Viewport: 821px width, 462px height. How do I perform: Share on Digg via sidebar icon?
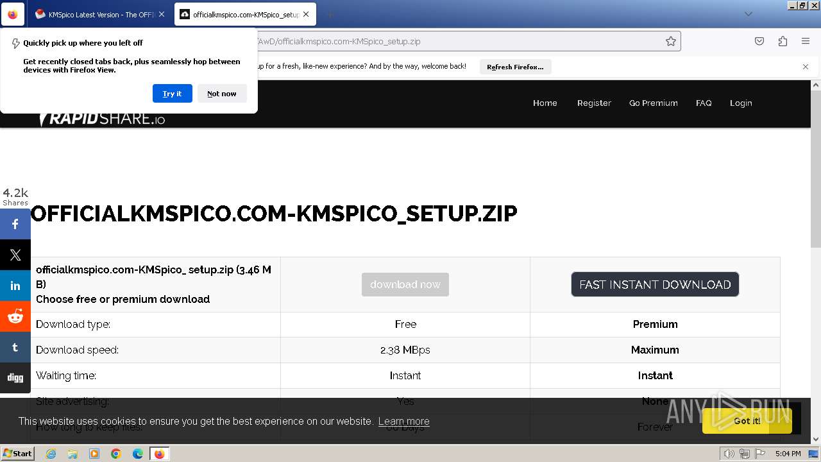coord(15,378)
